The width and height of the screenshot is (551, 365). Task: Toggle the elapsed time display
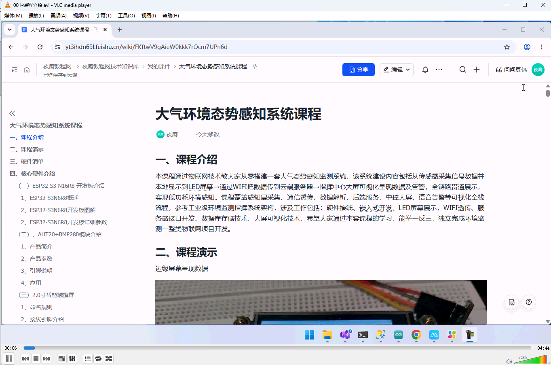(x=11, y=348)
